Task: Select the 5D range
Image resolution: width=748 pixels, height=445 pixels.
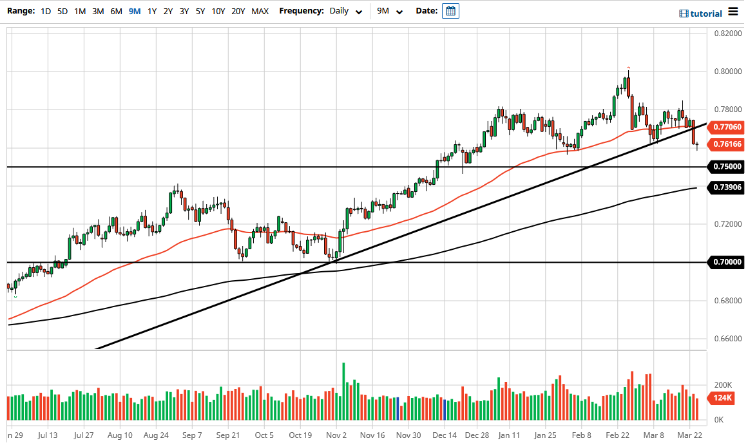Action: [62, 11]
